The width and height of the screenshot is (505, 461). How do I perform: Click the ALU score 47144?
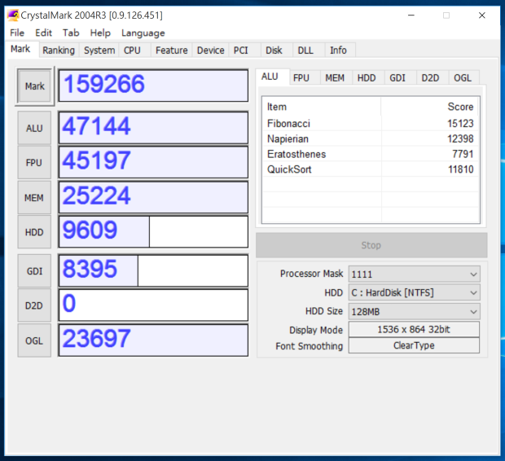(153, 128)
